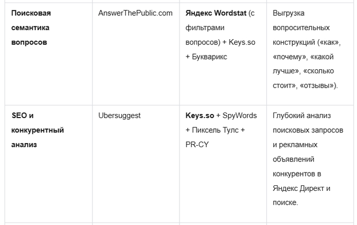357x225 pixels.
Task: Click the Ubersuggest cell text
Action: [x=119, y=116]
